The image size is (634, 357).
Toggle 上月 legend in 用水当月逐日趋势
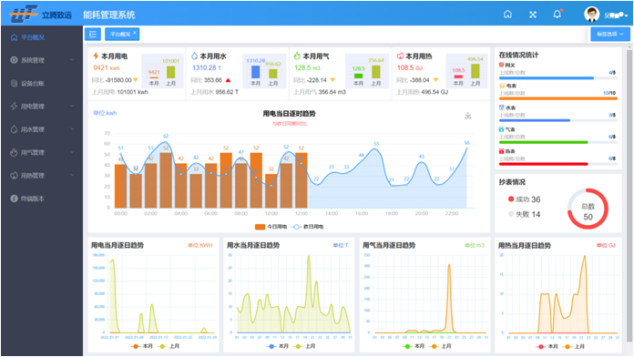(x=305, y=346)
